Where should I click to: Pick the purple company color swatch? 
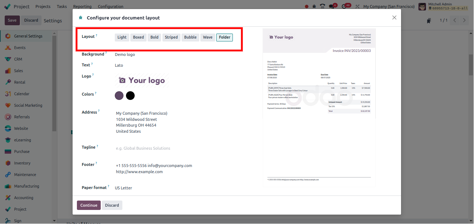119,95
